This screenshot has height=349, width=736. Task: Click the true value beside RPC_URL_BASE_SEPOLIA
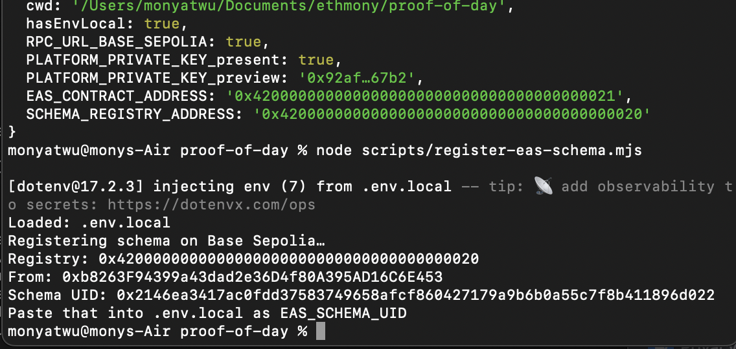[x=243, y=42]
